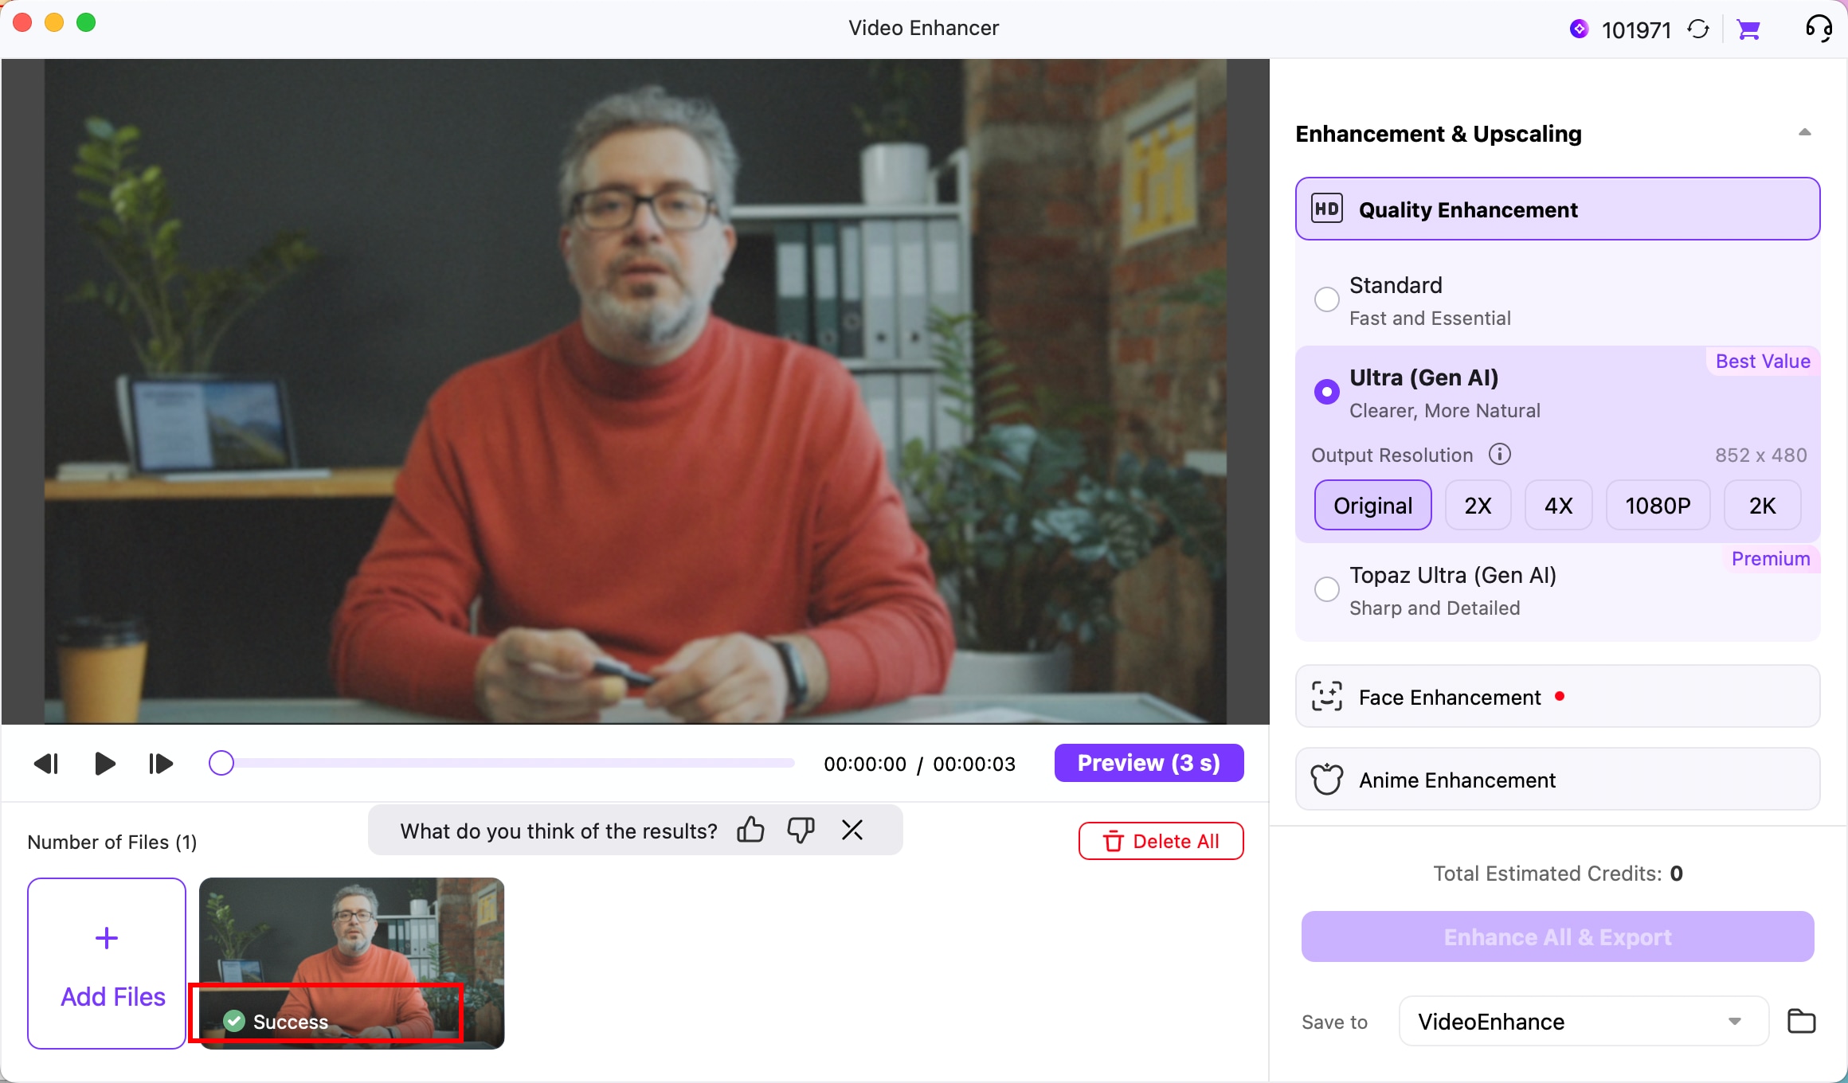Open the Quality Enhancement panel header

(1558, 209)
